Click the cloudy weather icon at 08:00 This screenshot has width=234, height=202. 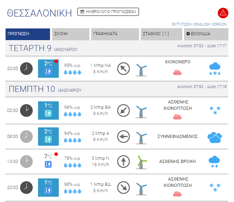click(x=214, y=137)
